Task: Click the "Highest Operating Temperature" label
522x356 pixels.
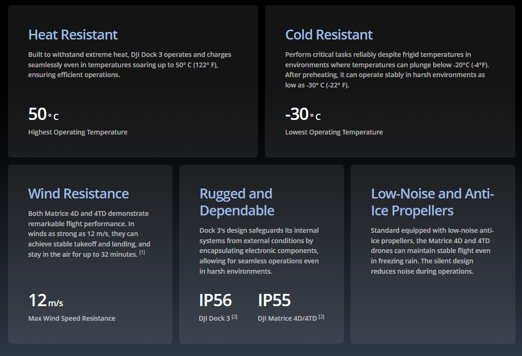Action: click(78, 132)
